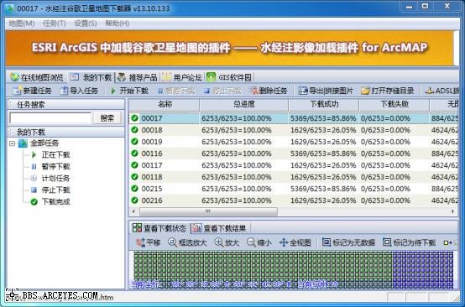Viewport: 465px width, 307px height.
Task: Switch to 查看下载结果 tab
Action: (x=220, y=228)
